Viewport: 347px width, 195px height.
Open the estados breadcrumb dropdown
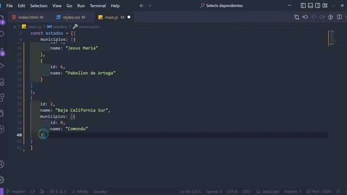(x=57, y=27)
